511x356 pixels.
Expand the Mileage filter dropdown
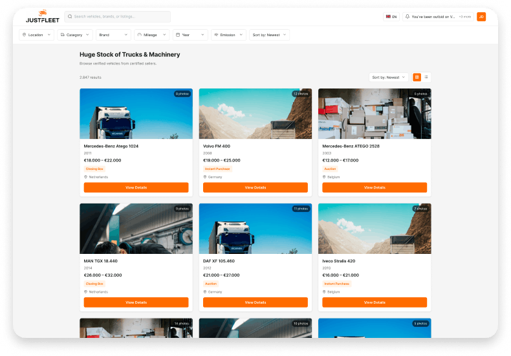151,35
